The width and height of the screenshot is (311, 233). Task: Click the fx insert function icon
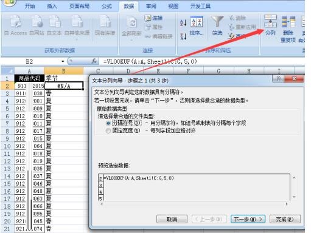click(x=94, y=61)
